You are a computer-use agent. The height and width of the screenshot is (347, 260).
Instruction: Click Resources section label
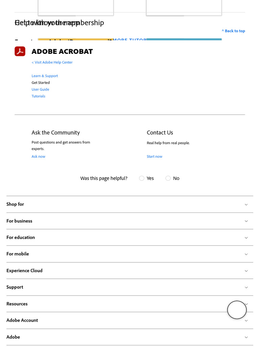(17, 304)
